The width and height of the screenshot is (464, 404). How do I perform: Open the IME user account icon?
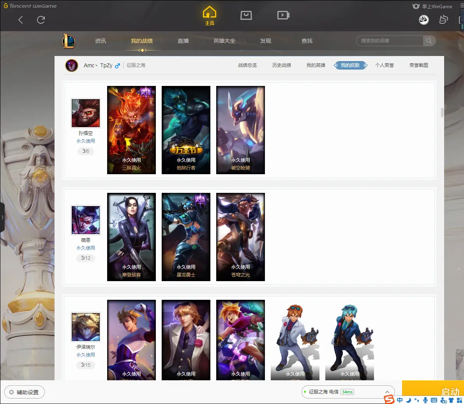(x=444, y=400)
